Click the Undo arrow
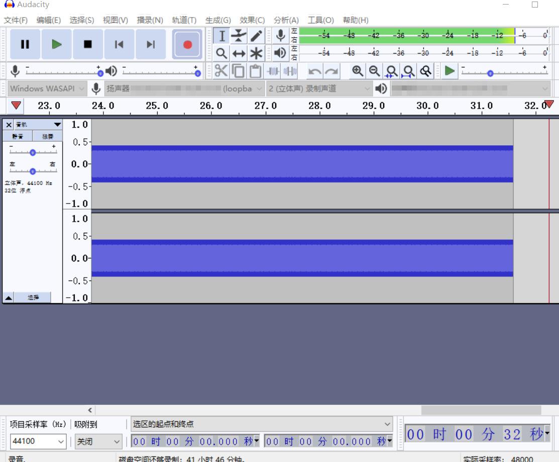 314,71
